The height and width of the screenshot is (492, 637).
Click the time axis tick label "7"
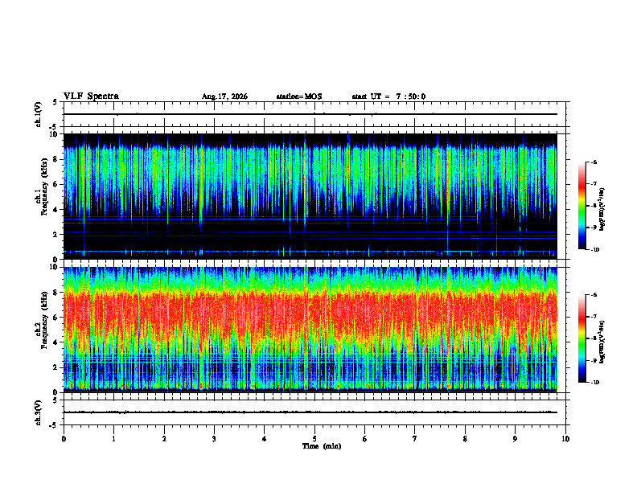[x=415, y=439]
